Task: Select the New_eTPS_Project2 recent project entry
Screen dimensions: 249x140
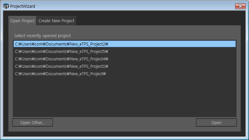Action: 61,44
